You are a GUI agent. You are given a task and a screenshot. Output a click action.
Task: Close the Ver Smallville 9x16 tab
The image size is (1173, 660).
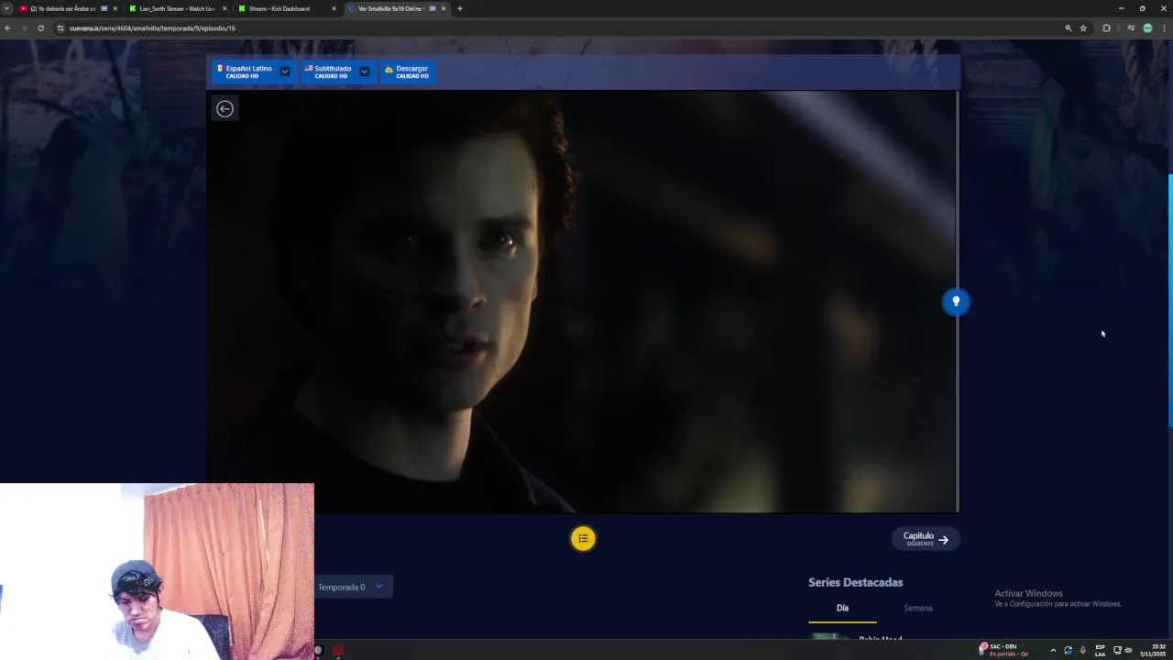pos(444,8)
